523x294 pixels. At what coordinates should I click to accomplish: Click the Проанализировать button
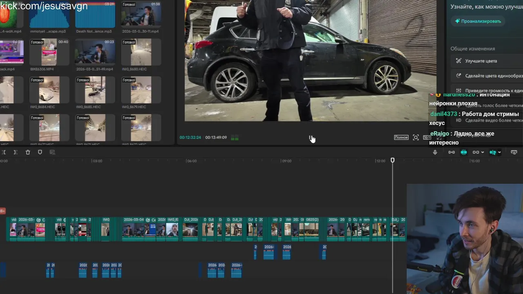pyautogui.click(x=478, y=21)
